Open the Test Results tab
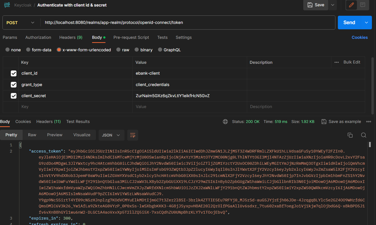The image size is (376, 225). point(78,122)
